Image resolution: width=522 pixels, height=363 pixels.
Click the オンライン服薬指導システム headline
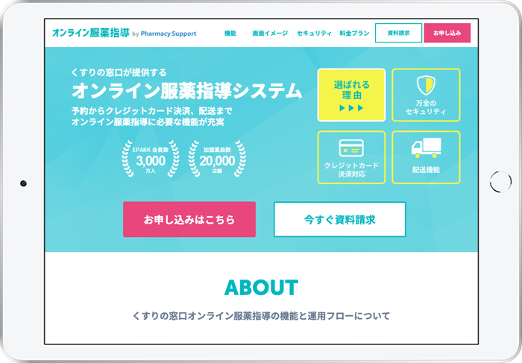(x=186, y=91)
